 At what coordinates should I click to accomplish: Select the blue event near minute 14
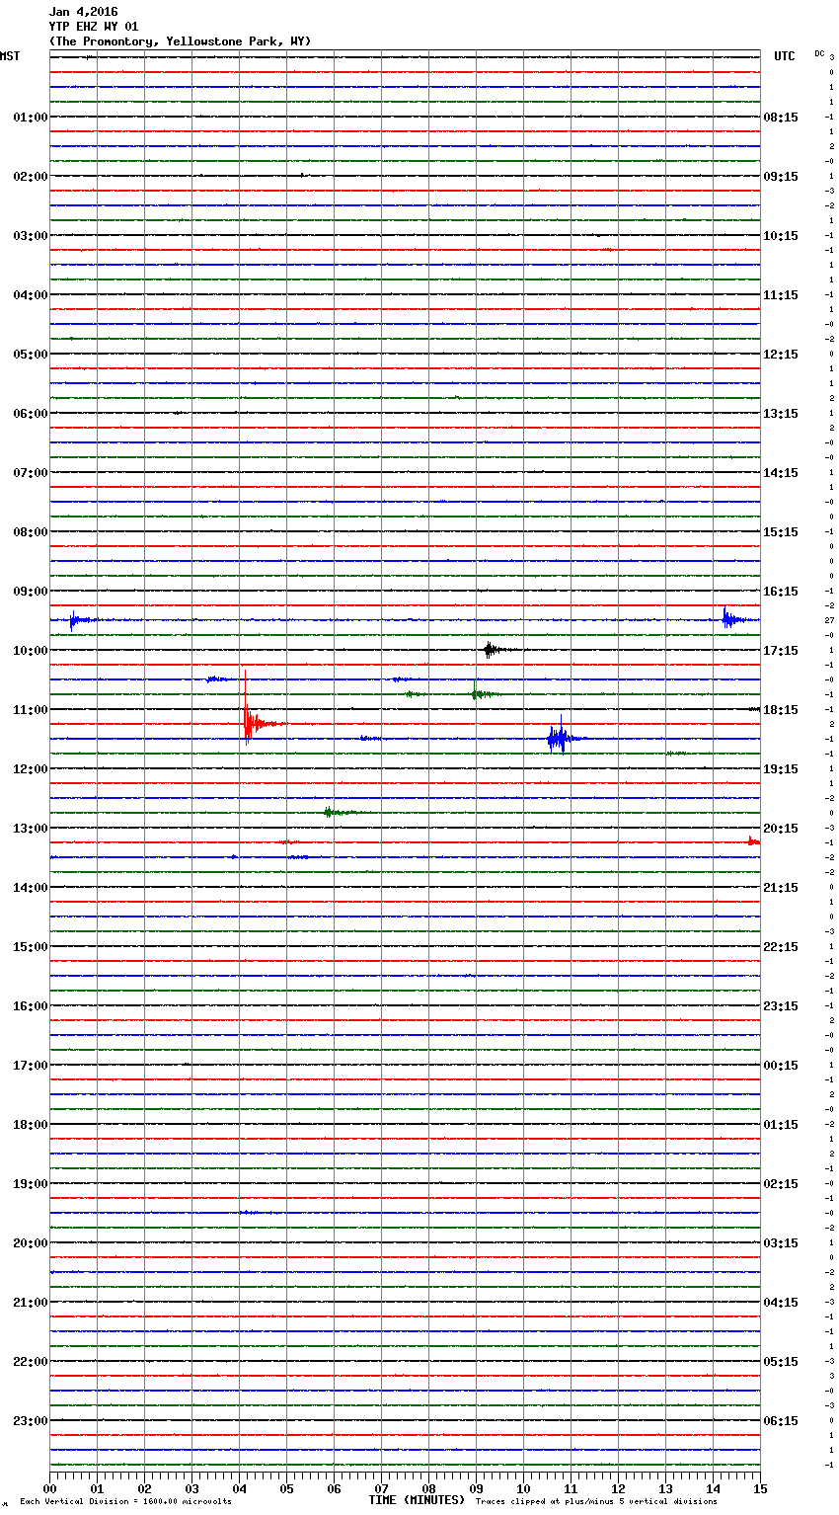(728, 619)
